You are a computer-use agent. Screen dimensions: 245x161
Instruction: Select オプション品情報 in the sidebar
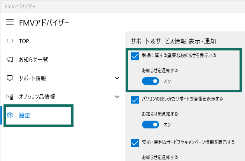coord(37,97)
